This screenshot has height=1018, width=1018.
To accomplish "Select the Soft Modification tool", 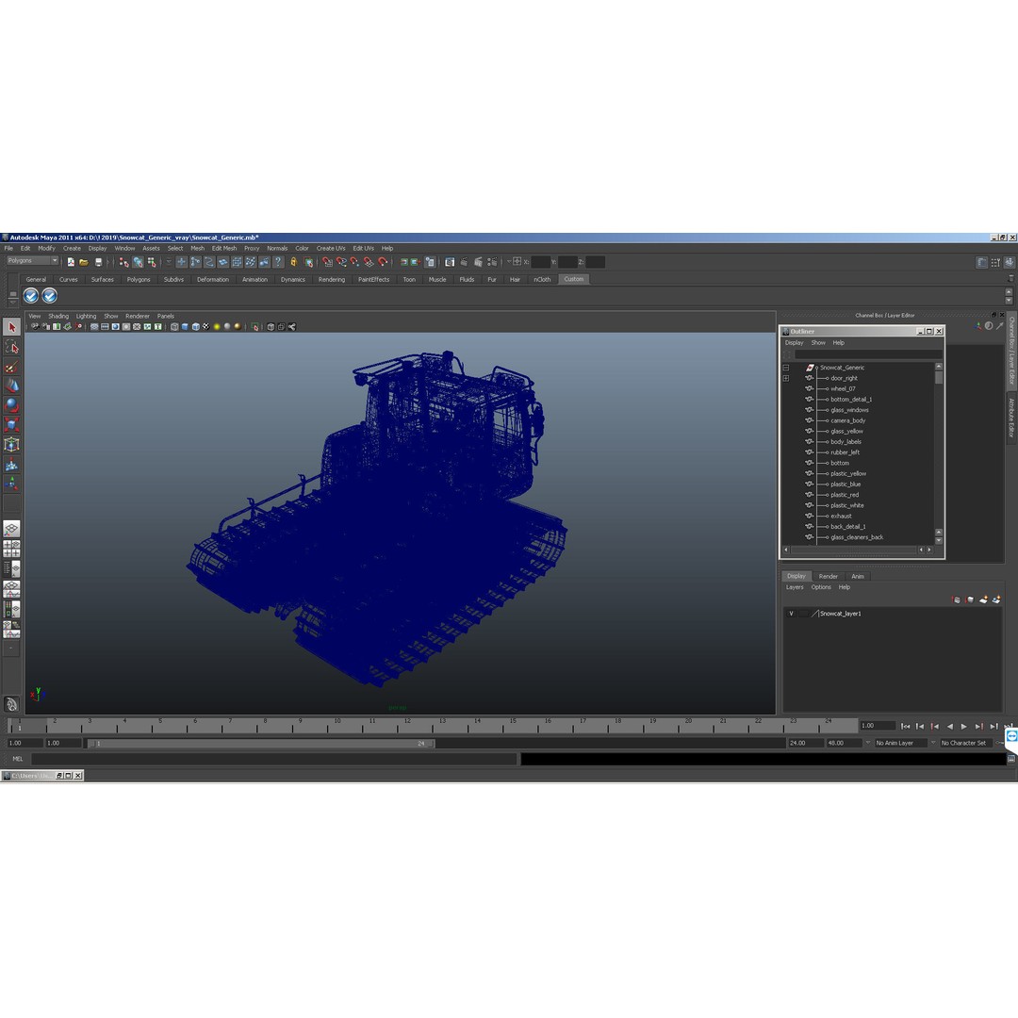I will [x=11, y=464].
